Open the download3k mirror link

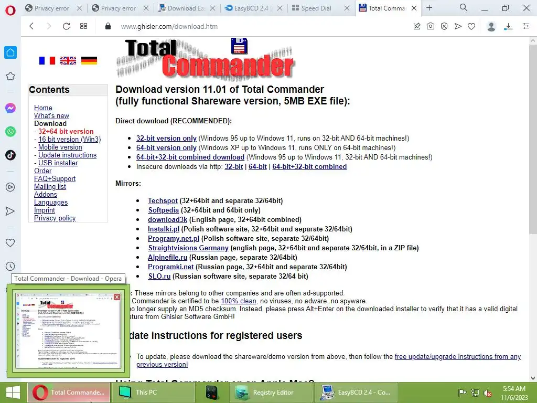tap(167, 220)
